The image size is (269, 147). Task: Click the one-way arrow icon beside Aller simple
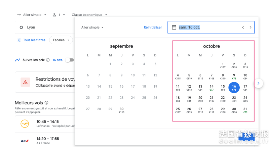pos(19,15)
